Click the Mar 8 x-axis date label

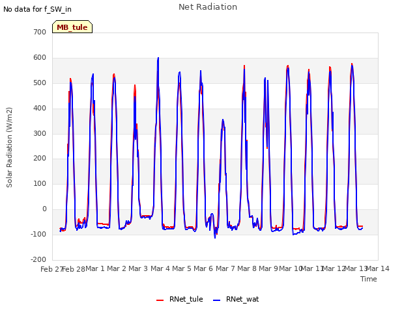[247, 268]
